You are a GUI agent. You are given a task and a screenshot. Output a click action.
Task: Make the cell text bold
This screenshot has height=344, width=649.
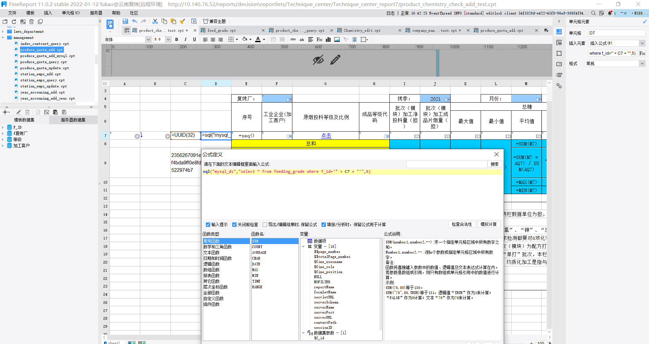point(176,39)
